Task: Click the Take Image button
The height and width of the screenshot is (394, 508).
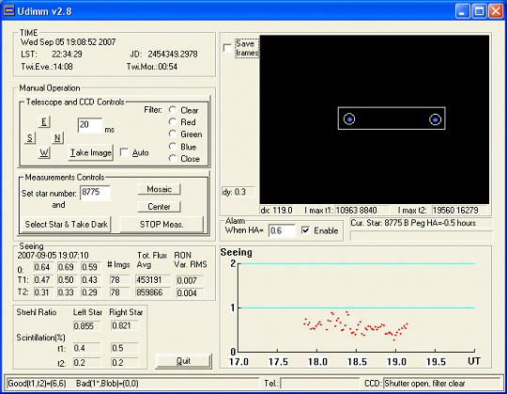Action: [91, 152]
